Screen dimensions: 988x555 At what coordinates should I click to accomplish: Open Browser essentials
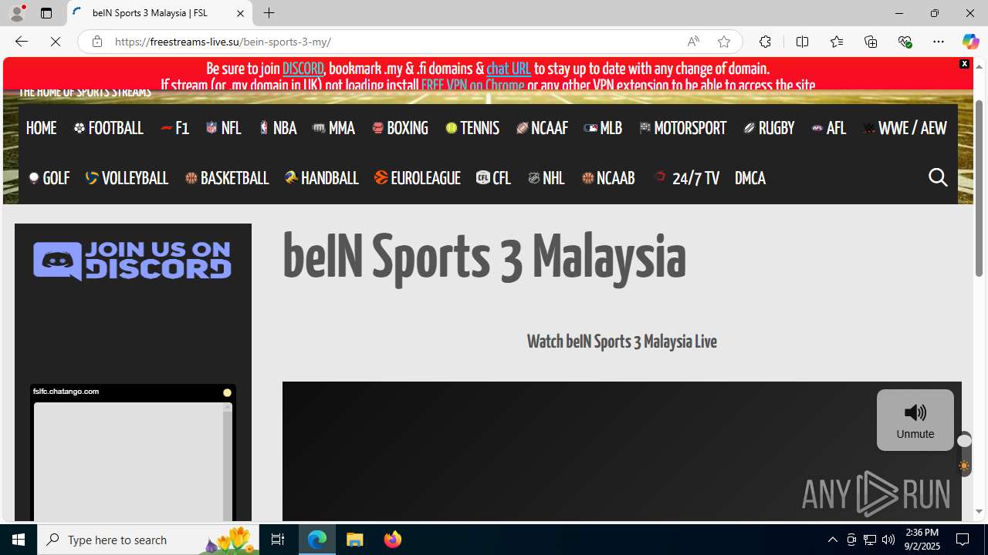905,42
